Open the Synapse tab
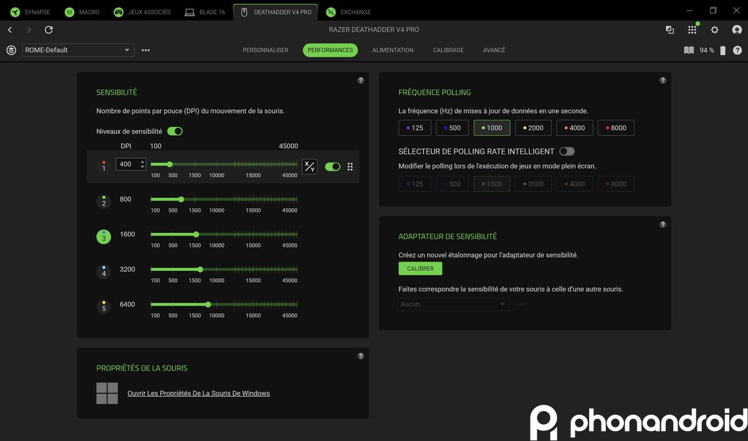 (x=29, y=12)
